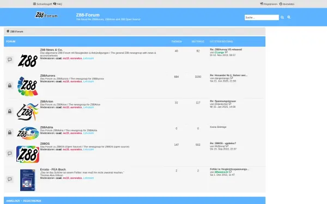Open the Errata - FEA Buch forum
Image resolution: width=327 pixels, height=204 pixels.
(53, 169)
